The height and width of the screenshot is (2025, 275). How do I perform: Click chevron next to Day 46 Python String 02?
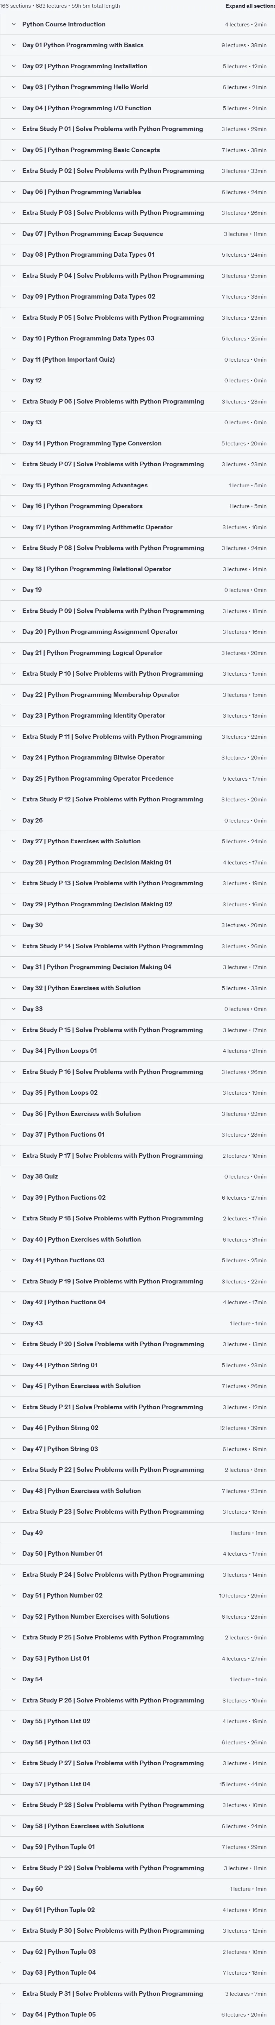13,1427
